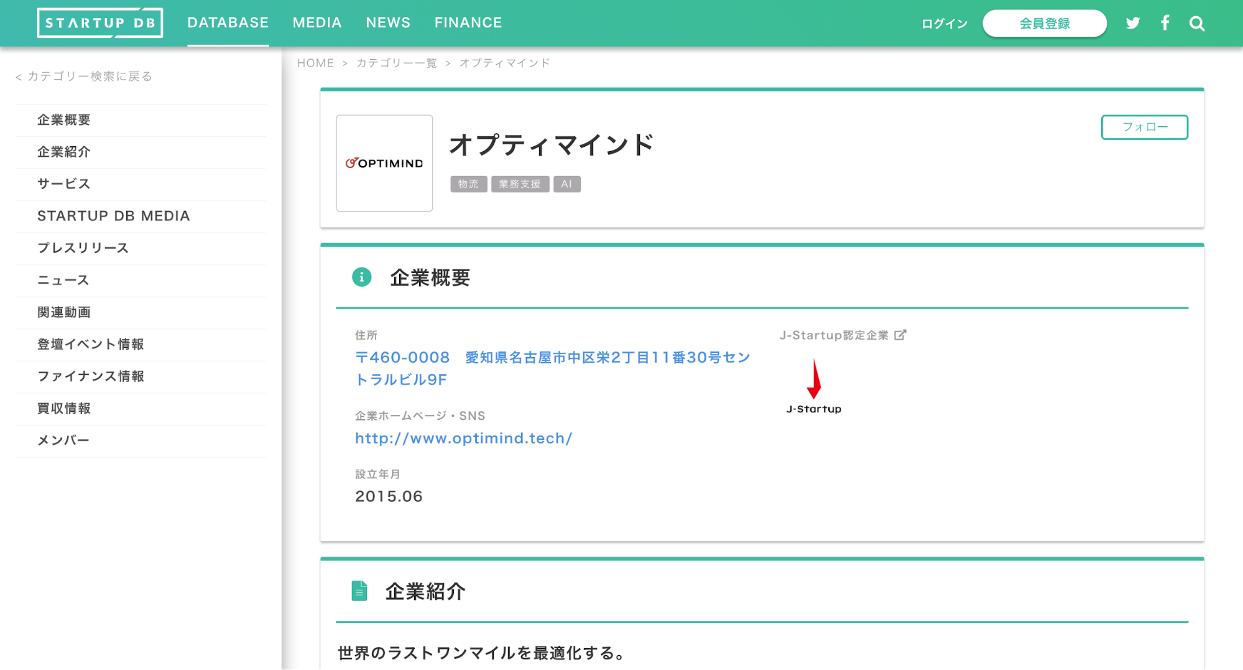The width and height of the screenshot is (1243, 670).
Task: Click the info icon beside 企業概要
Action: tap(362, 277)
